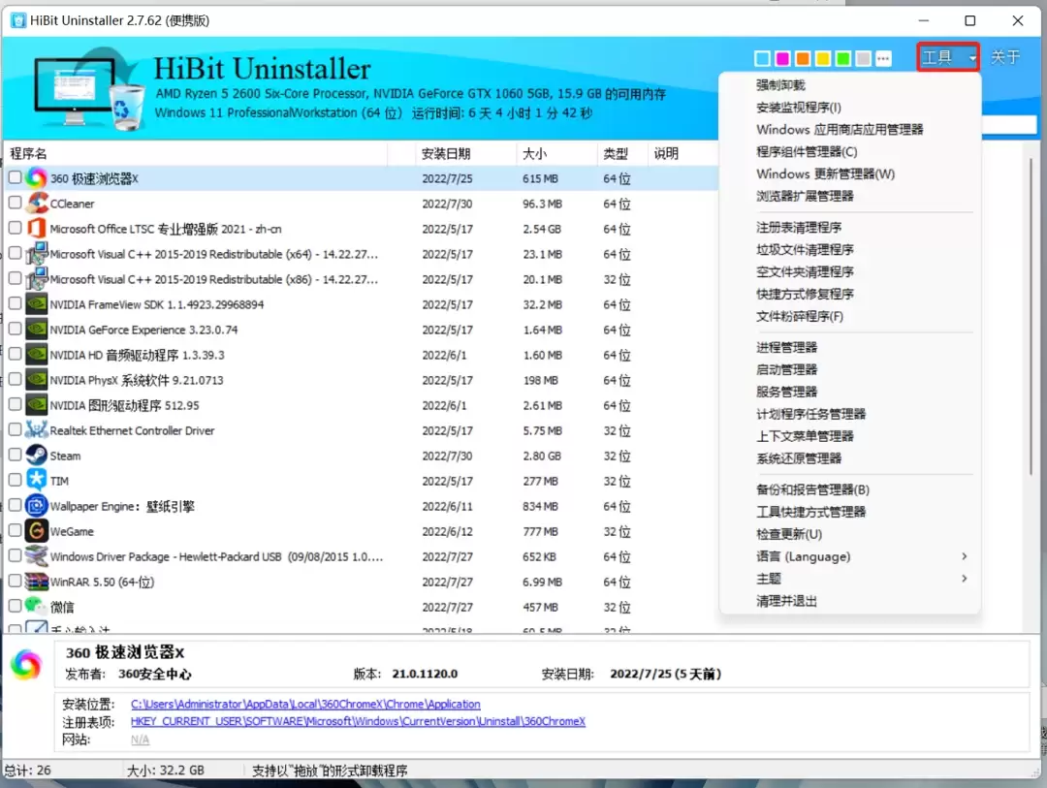
Task: Click the WinRAR 5.50 icon
Action: tap(37, 582)
